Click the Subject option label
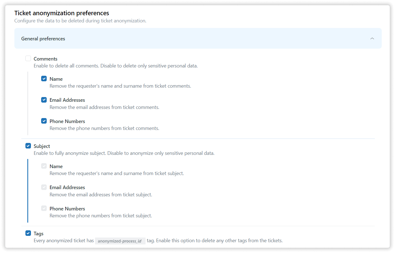Image resolution: width=395 pixels, height=253 pixels. (x=42, y=146)
